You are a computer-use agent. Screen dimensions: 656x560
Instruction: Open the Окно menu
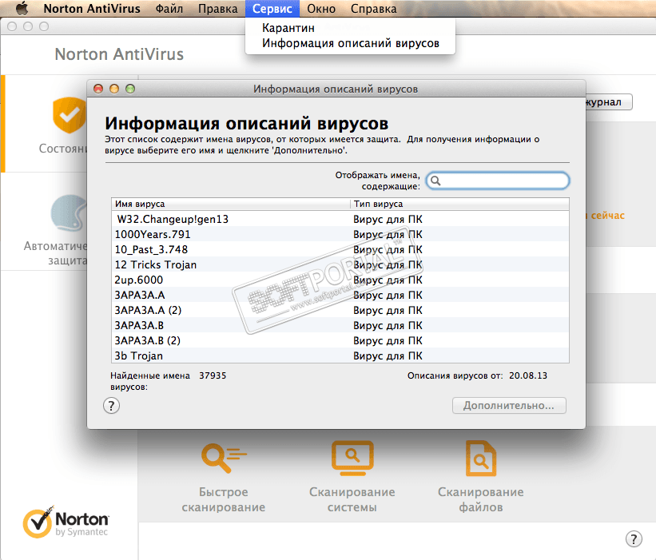(321, 8)
